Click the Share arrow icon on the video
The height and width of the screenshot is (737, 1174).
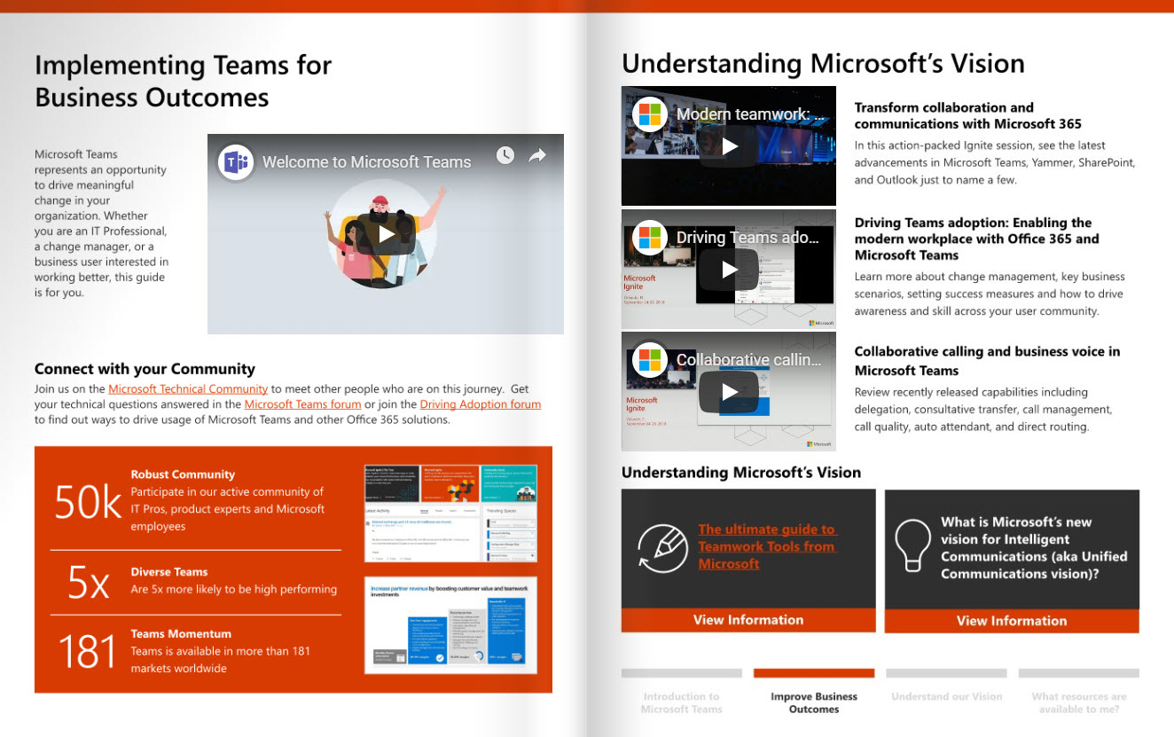537,154
